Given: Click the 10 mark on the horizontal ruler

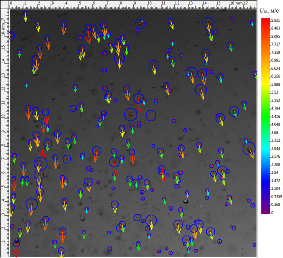Looking at the screenshot, I should (149, 3).
